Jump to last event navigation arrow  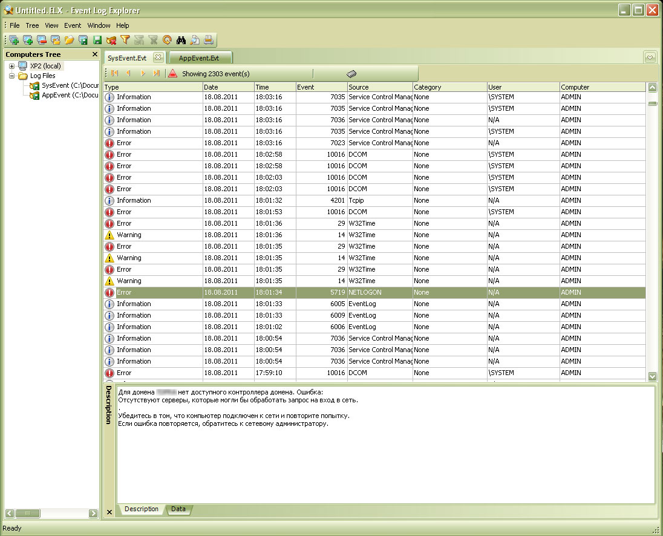(157, 73)
